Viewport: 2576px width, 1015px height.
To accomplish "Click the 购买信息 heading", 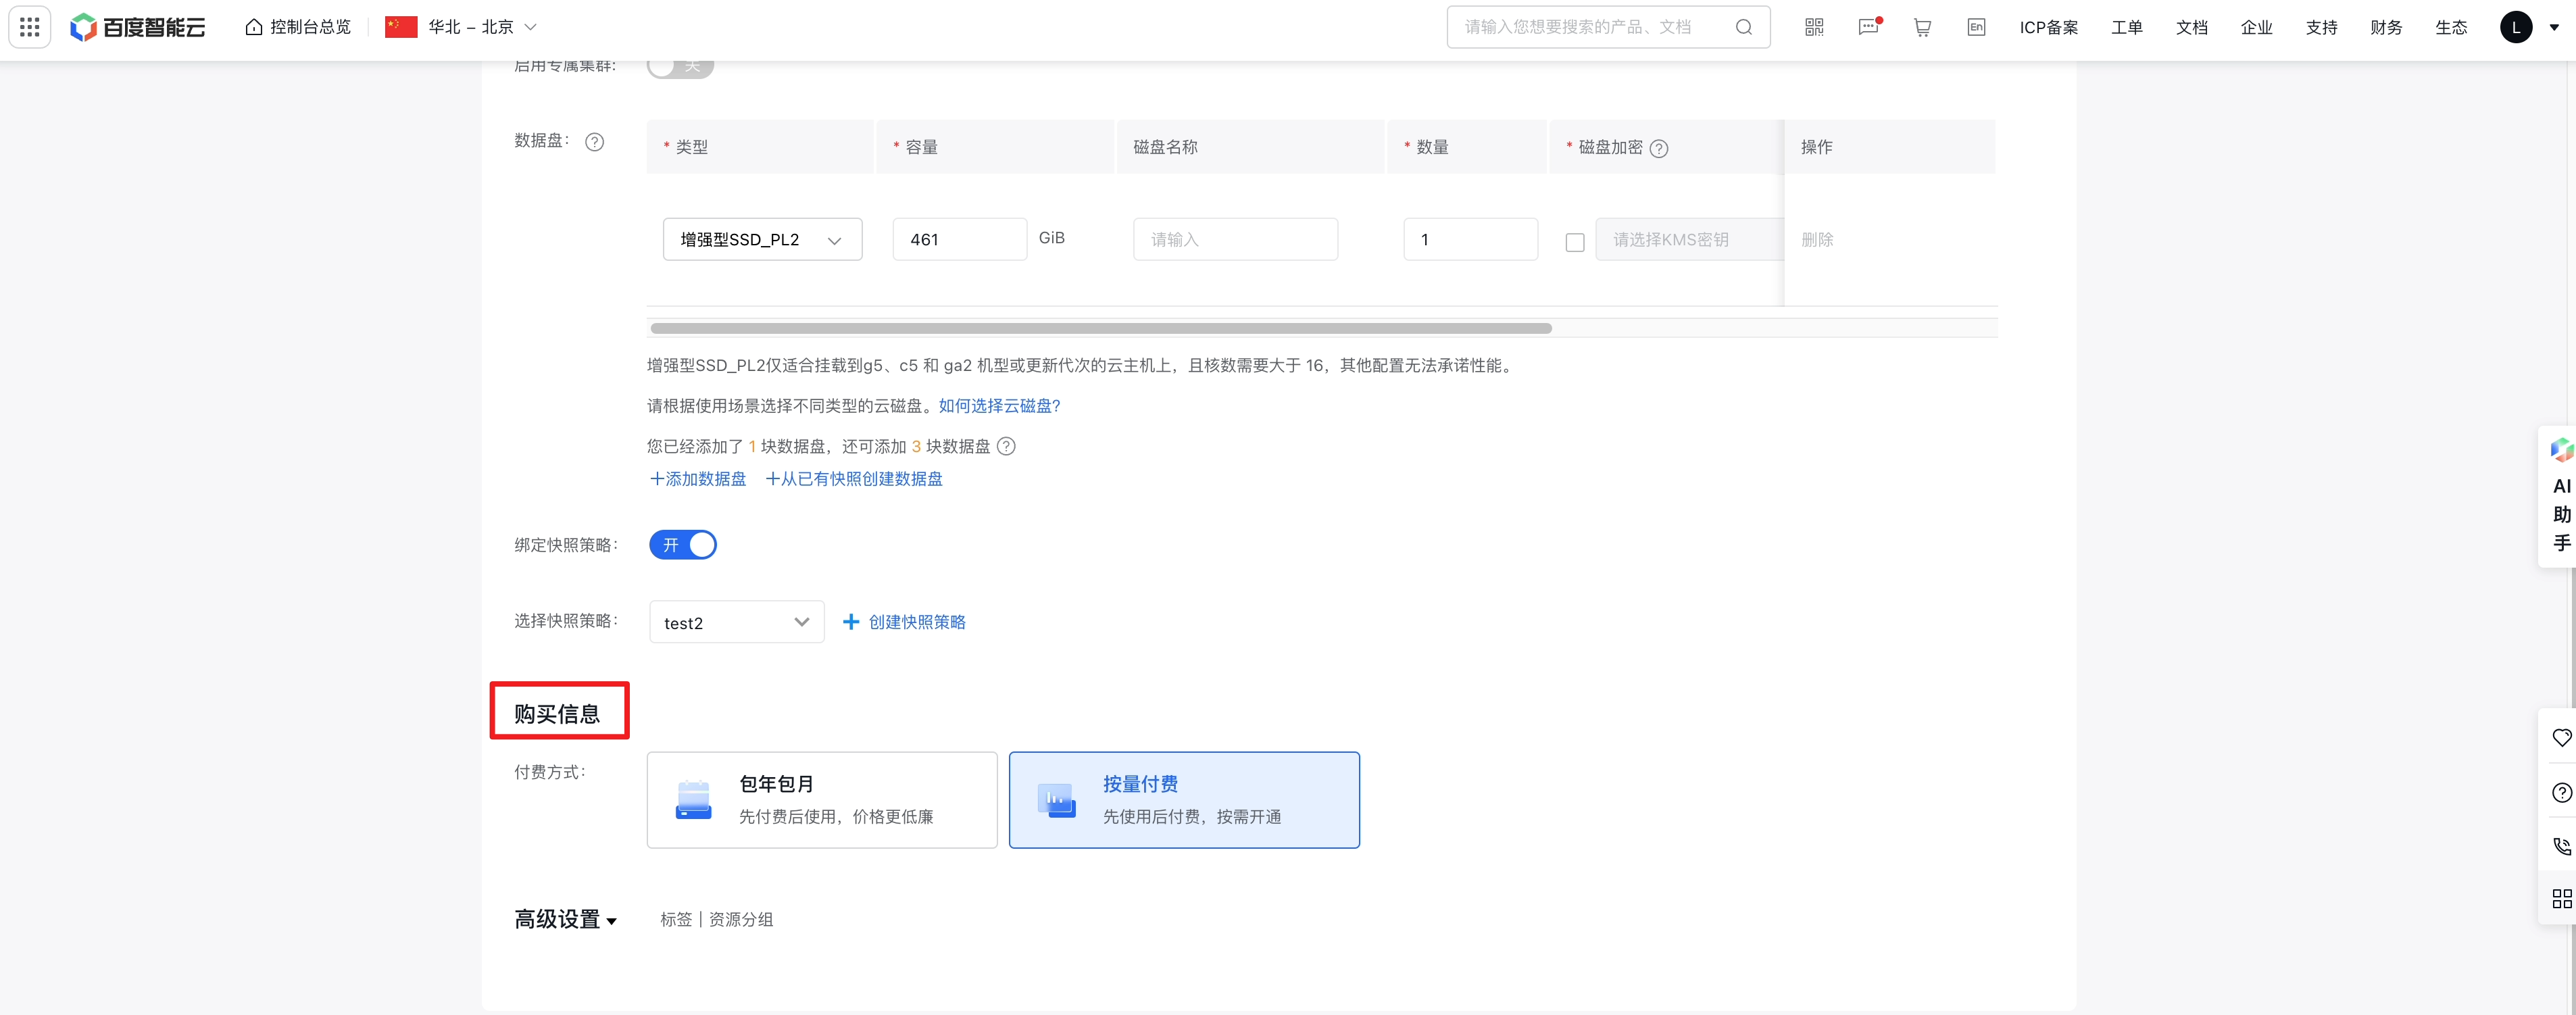I will [x=557, y=714].
